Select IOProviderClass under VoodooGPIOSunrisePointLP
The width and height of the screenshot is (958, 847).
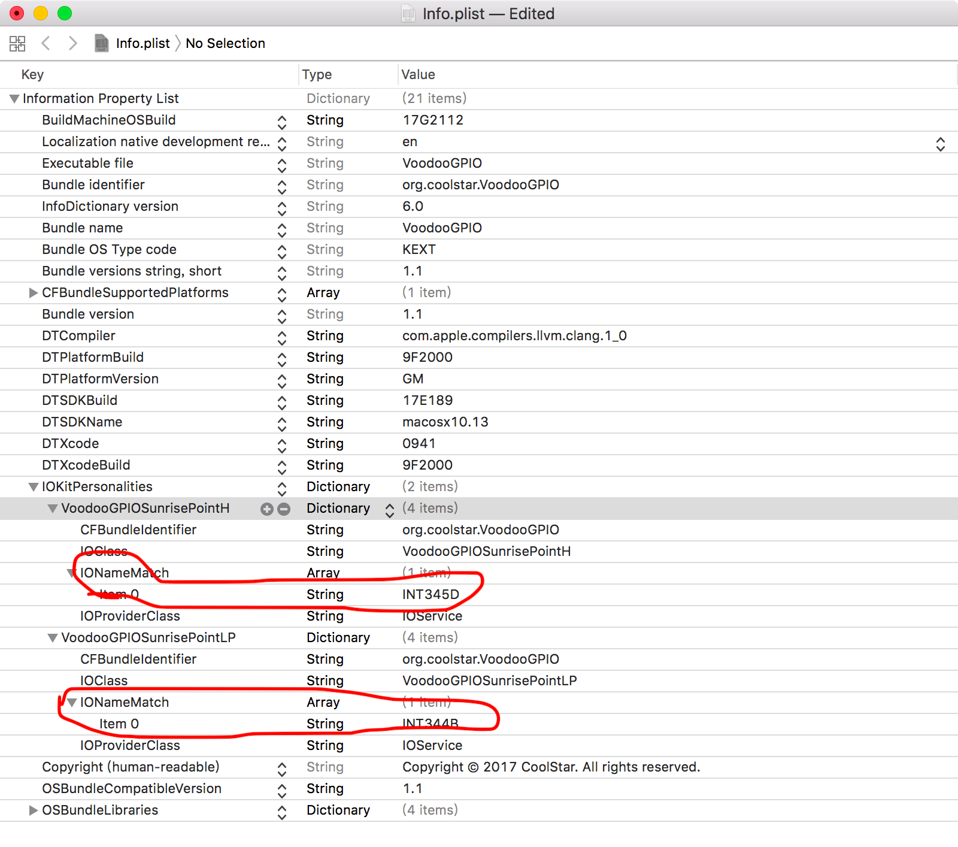[x=130, y=745]
